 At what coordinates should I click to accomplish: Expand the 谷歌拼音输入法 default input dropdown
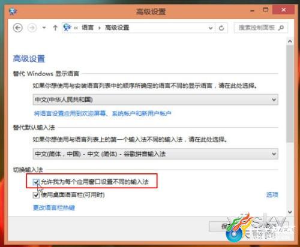click(x=155, y=154)
